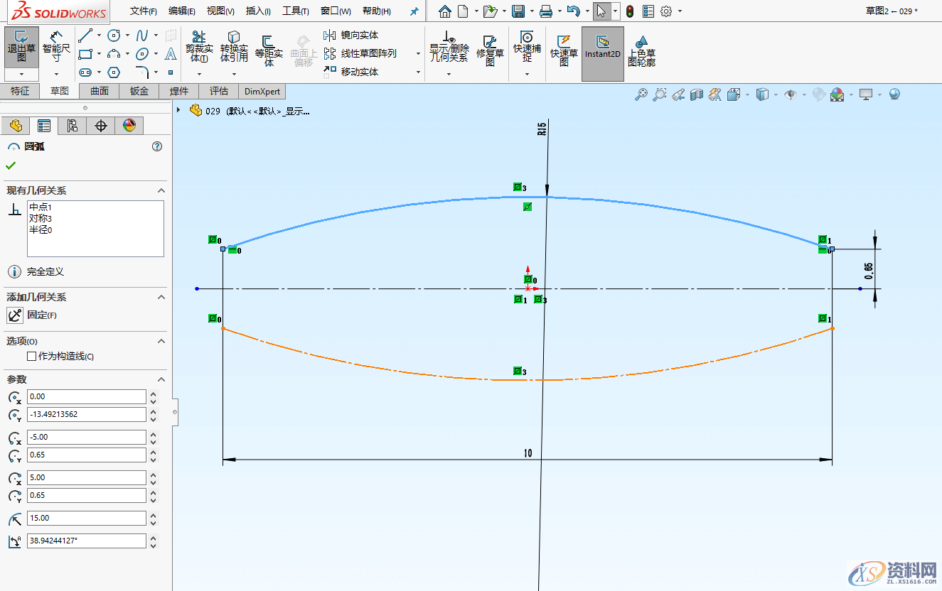
Task: Click the 修复草图 Repair Sketch icon
Action: pos(491,48)
